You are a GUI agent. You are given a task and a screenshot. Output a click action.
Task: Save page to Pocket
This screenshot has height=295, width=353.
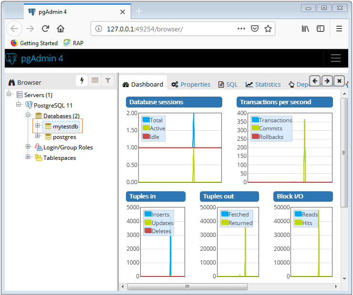click(x=255, y=29)
